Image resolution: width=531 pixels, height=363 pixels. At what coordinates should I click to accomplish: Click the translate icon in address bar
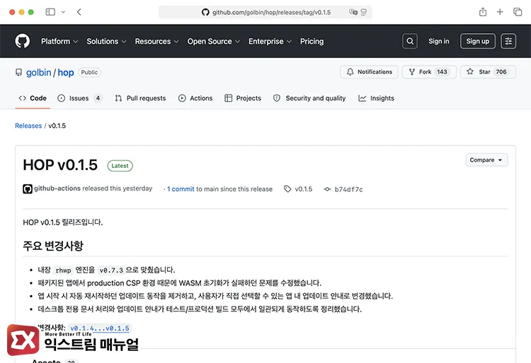pos(353,12)
